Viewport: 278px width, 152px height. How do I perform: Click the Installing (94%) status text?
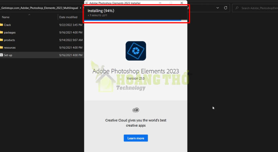tap(101, 10)
